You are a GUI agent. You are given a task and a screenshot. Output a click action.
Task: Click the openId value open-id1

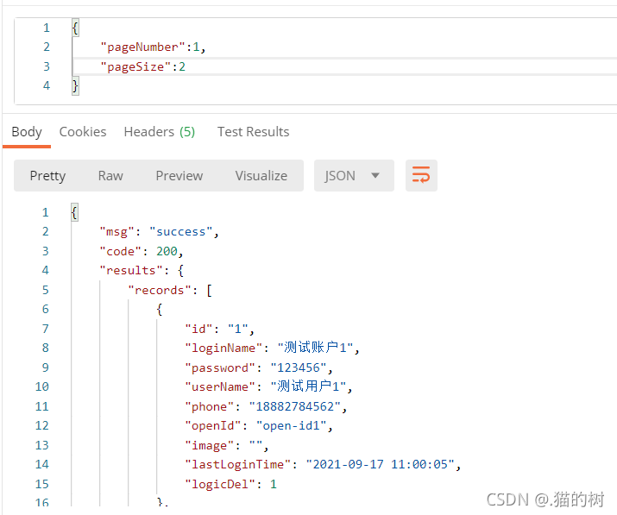point(294,425)
